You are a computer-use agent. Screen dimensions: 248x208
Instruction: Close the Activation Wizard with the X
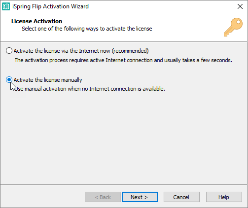pyautogui.click(x=240, y=6)
